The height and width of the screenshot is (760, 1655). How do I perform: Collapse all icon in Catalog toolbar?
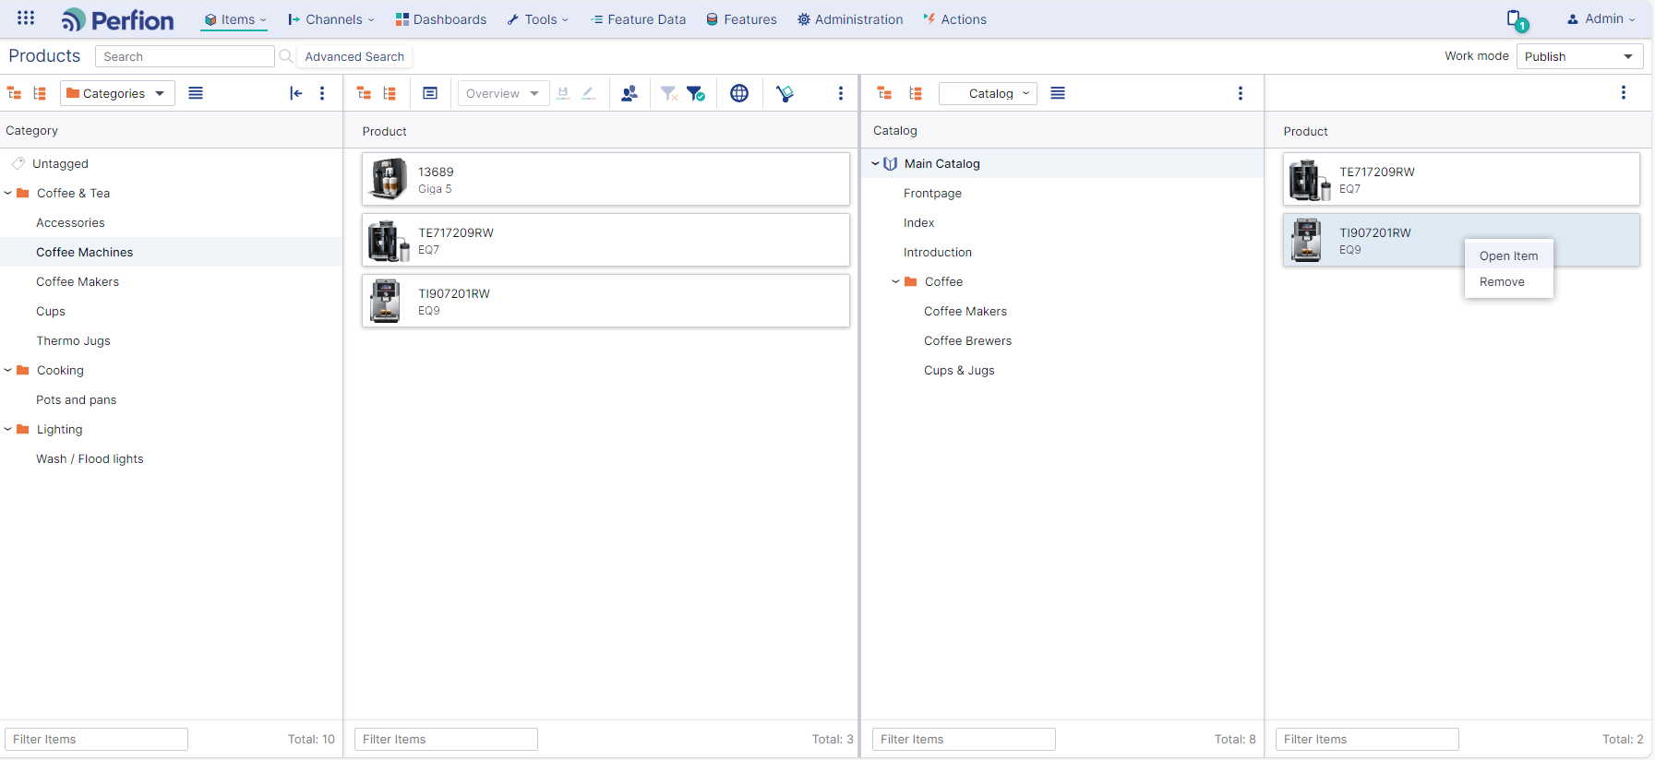point(884,93)
